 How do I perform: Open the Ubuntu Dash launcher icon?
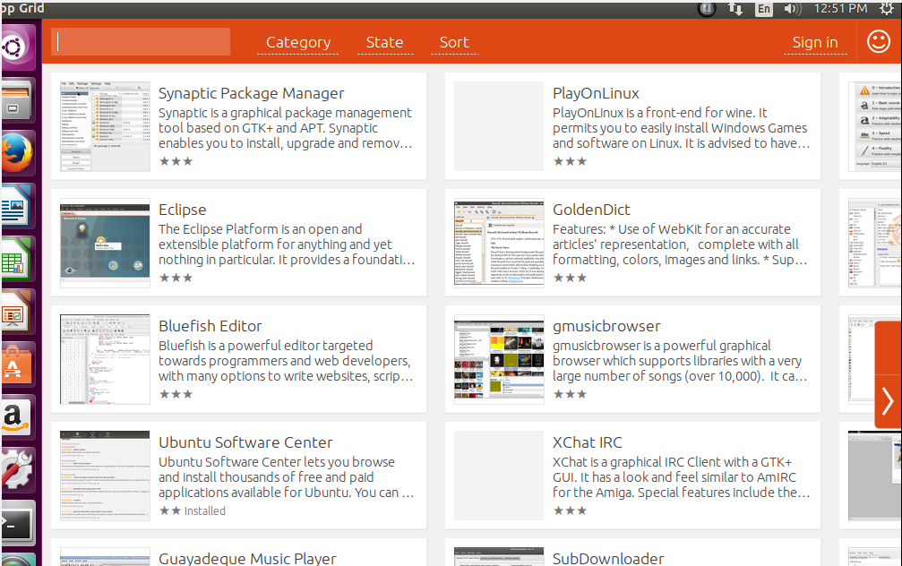click(x=17, y=47)
